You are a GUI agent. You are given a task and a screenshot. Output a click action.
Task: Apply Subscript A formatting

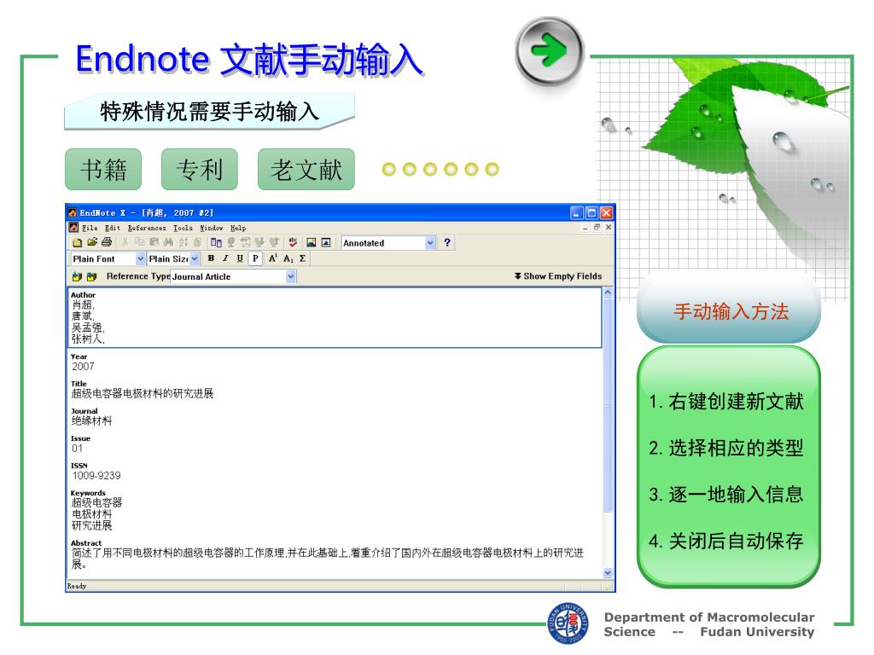coord(288,258)
